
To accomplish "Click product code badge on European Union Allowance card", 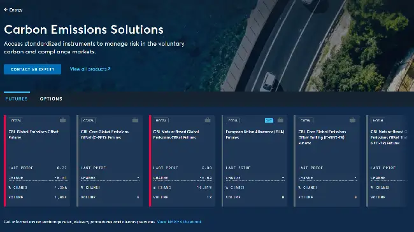I will [x=233, y=121].
